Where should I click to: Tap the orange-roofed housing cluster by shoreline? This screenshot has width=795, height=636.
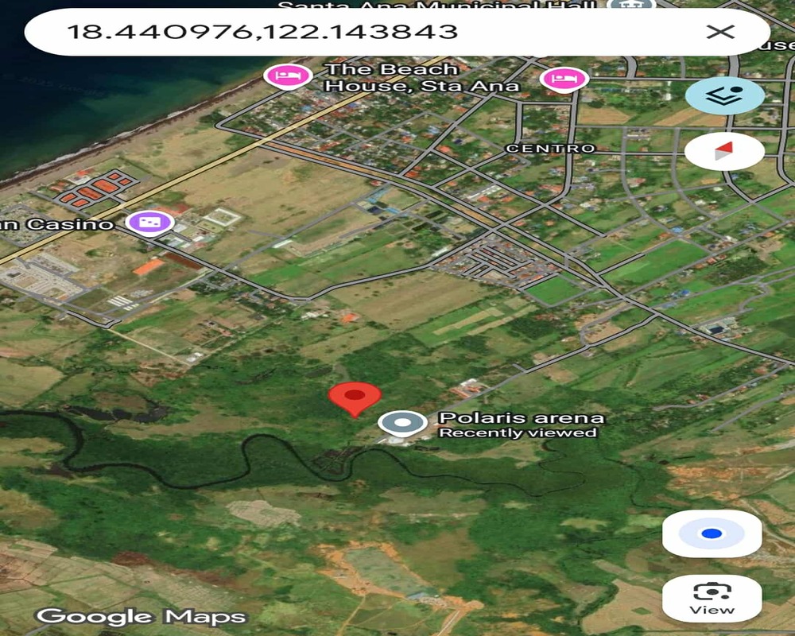coord(91,188)
